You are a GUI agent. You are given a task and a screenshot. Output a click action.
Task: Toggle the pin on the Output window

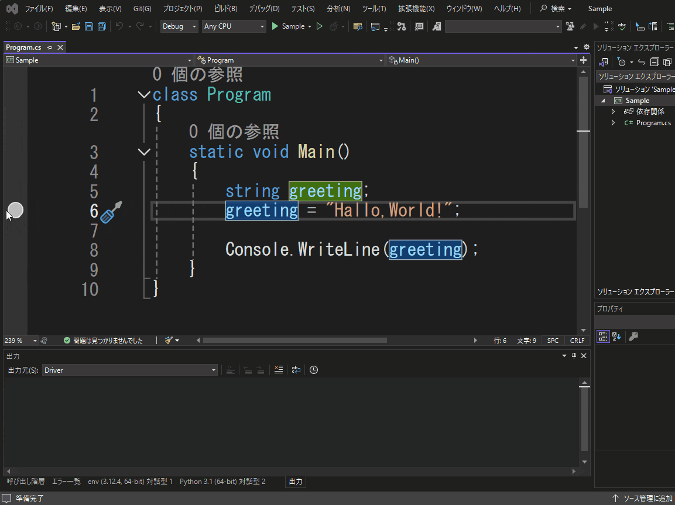click(573, 356)
